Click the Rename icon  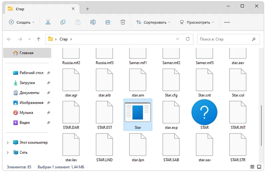coord(93,22)
